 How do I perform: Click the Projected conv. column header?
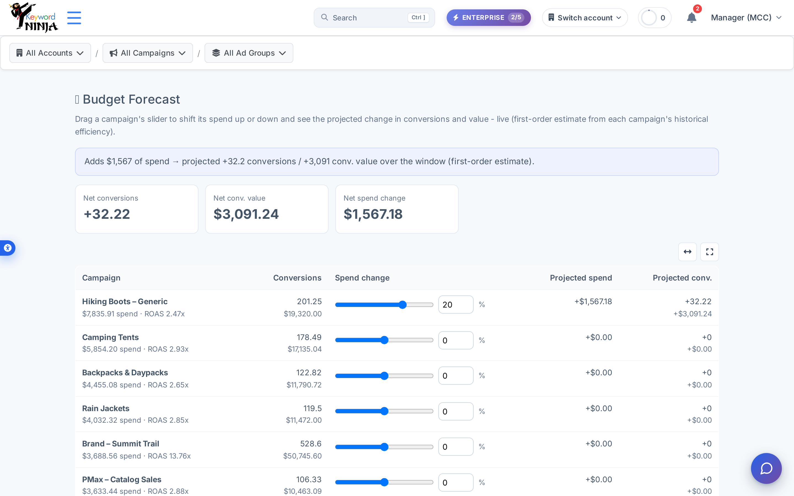point(682,278)
